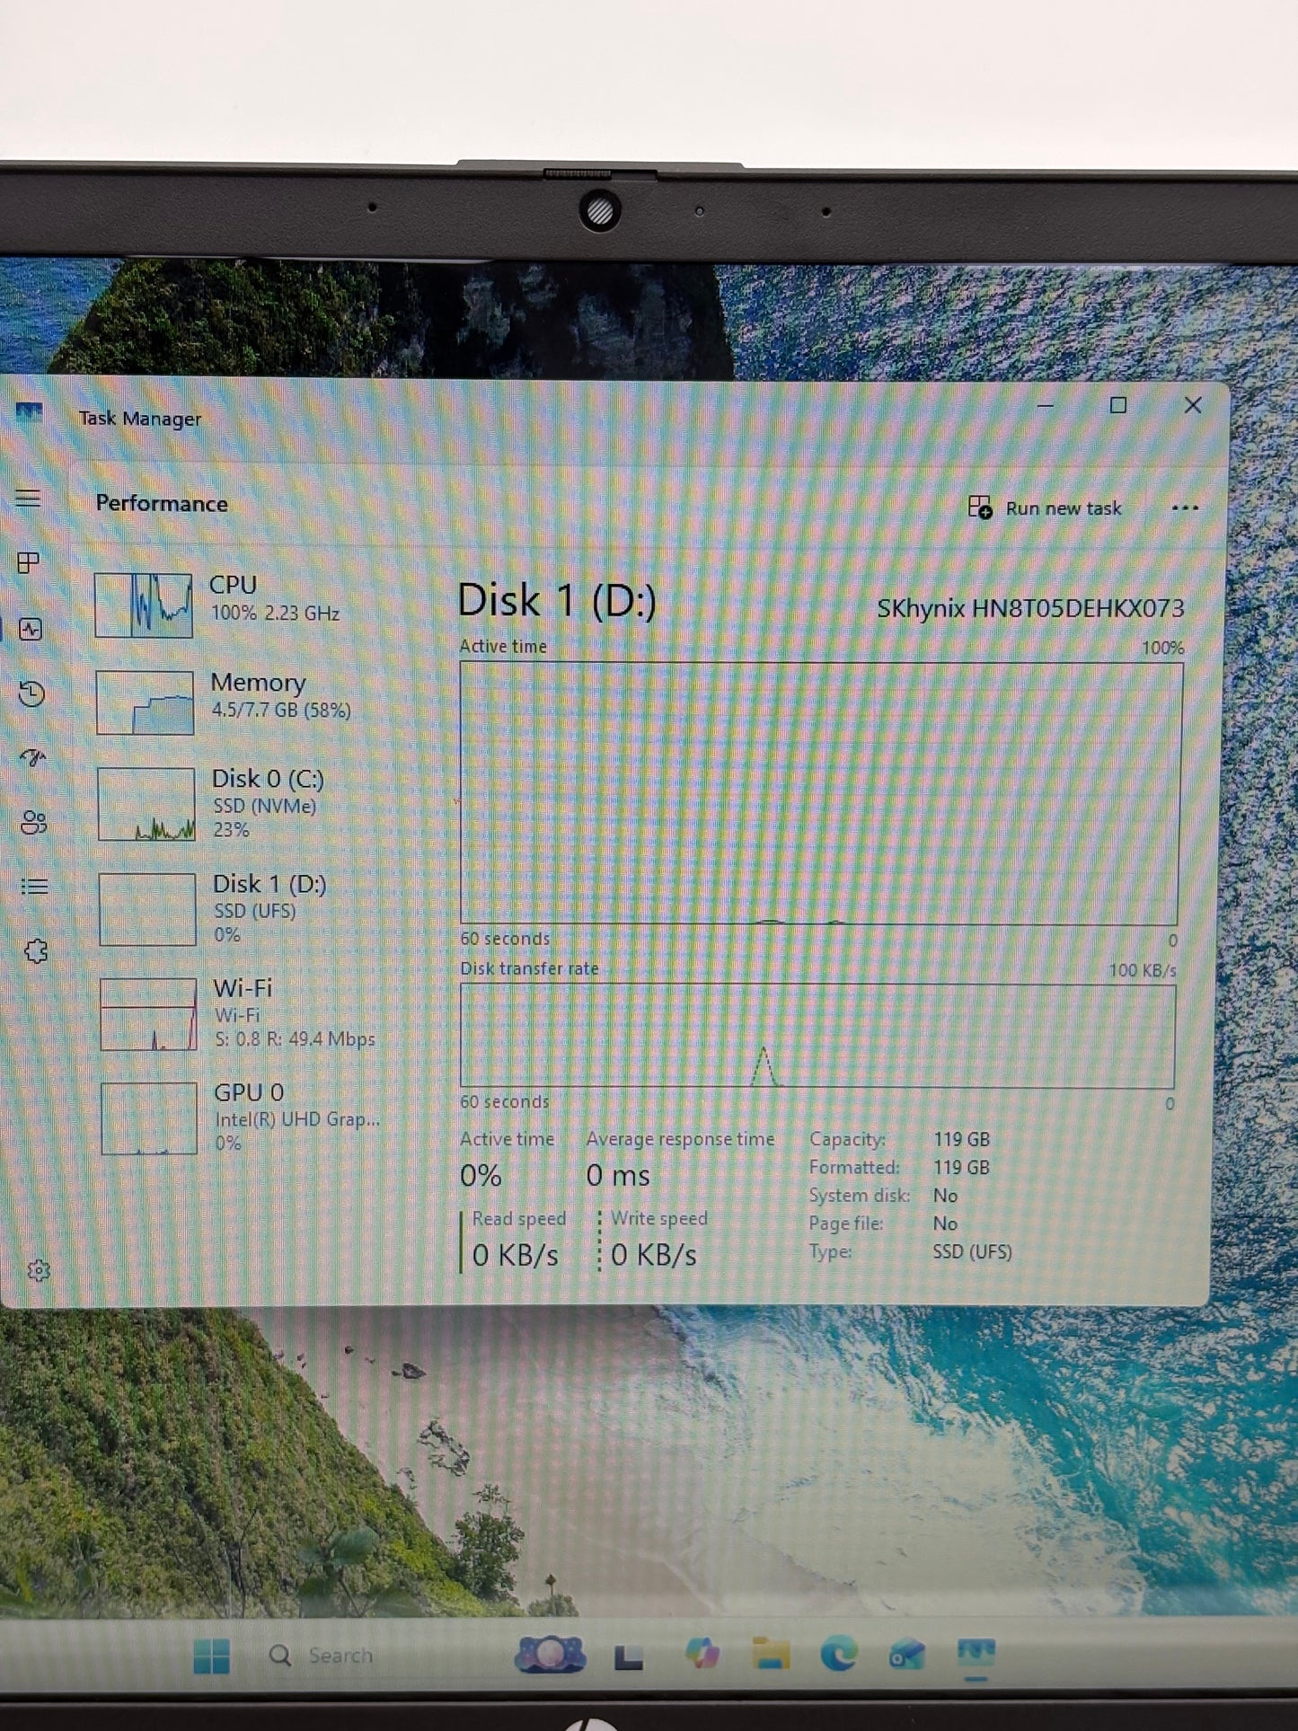Maximize the Task Manager window
1298x1731 pixels.
1118,405
